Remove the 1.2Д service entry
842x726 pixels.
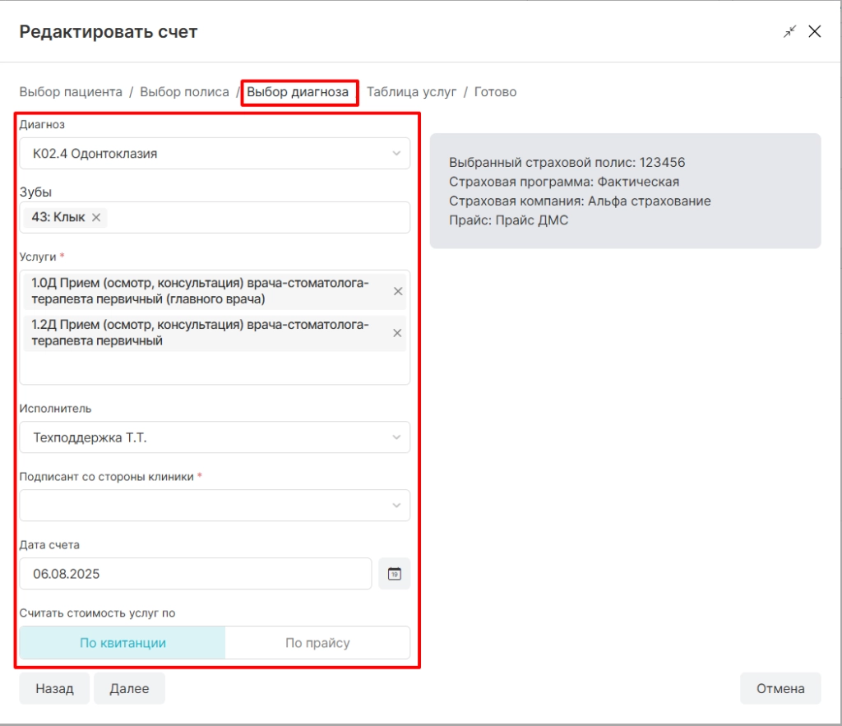pos(398,333)
